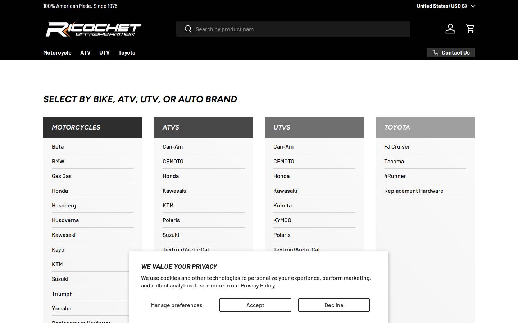The height and width of the screenshot is (323, 518).
Task: Select the Toyota column header
Action: tap(425, 127)
